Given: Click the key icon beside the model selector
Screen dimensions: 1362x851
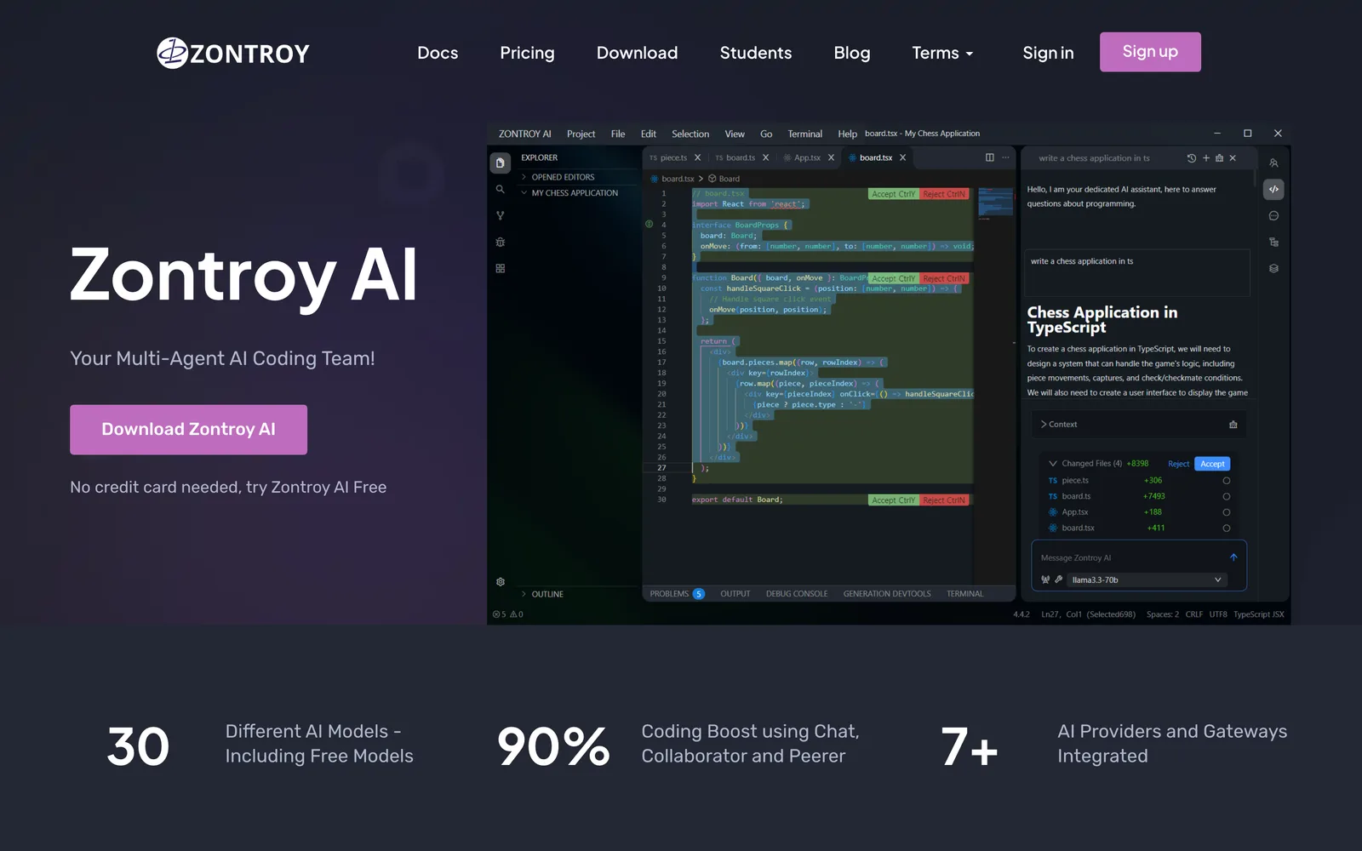Looking at the screenshot, I should pyautogui.click(x=1058, y=580).
